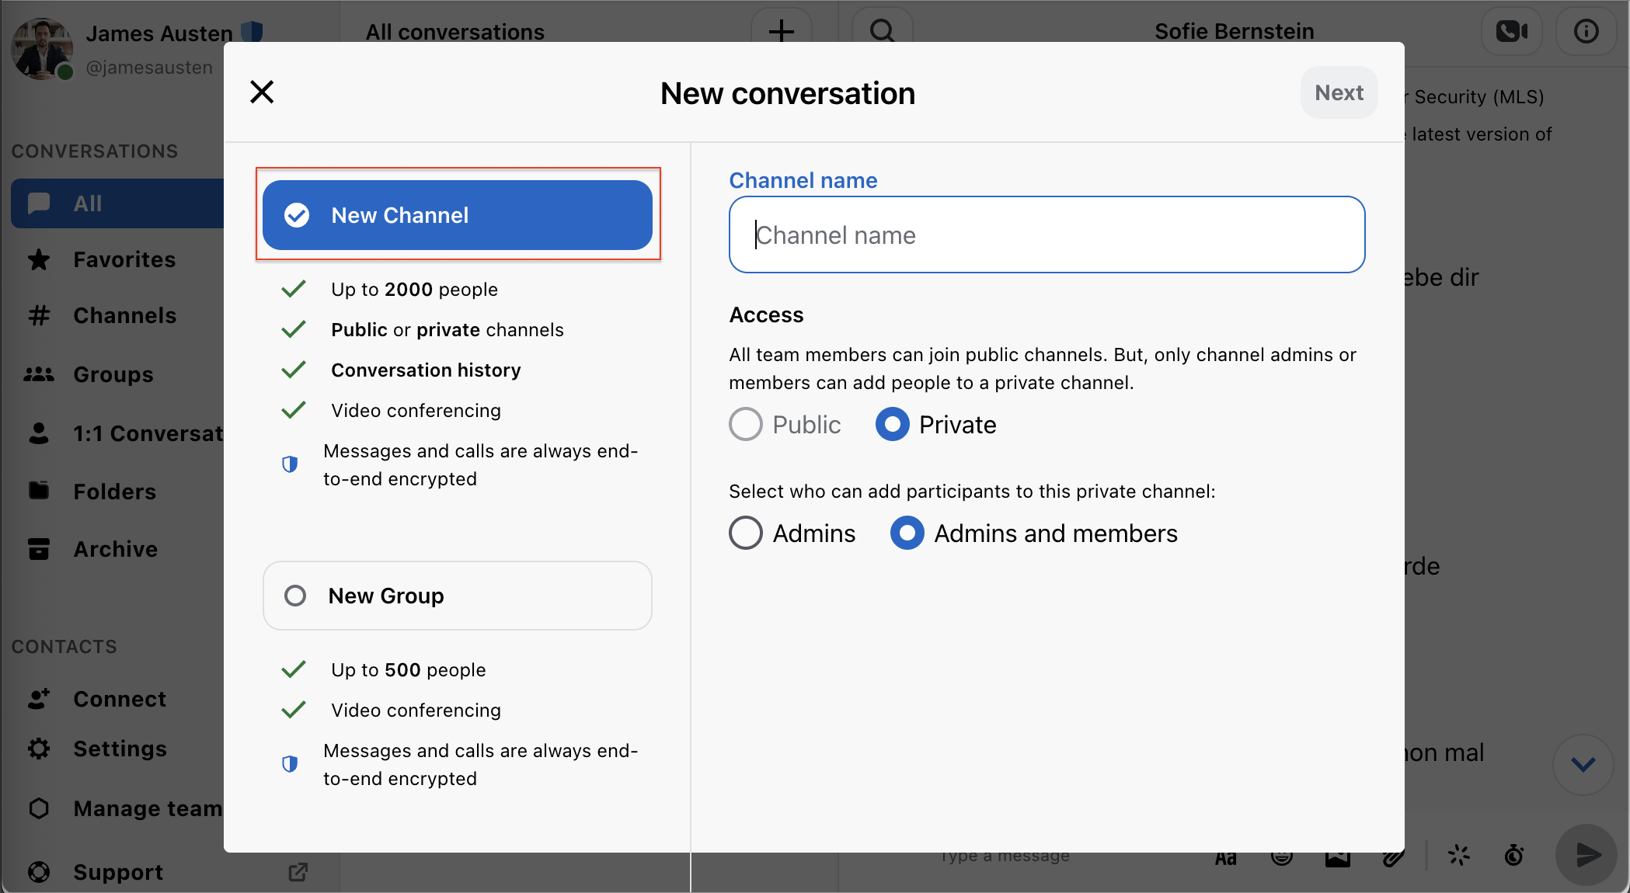Select the New Group option
The width and height of the screenshot is (1630, 893).
click(458, 596)
